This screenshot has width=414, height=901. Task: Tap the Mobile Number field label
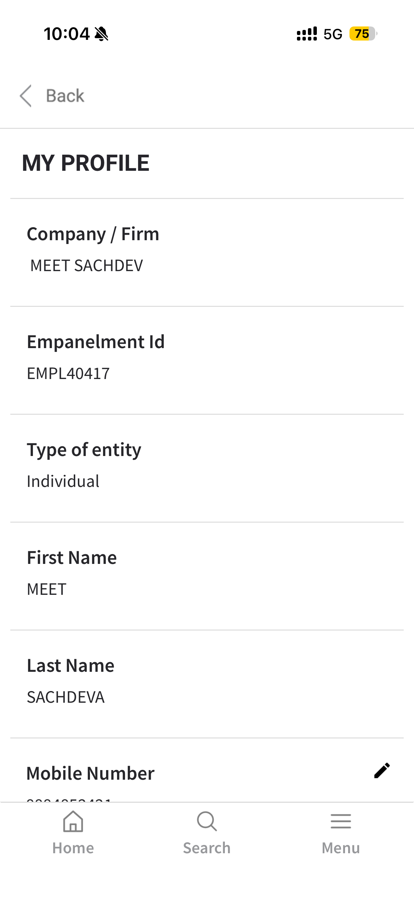pos(91,773)
